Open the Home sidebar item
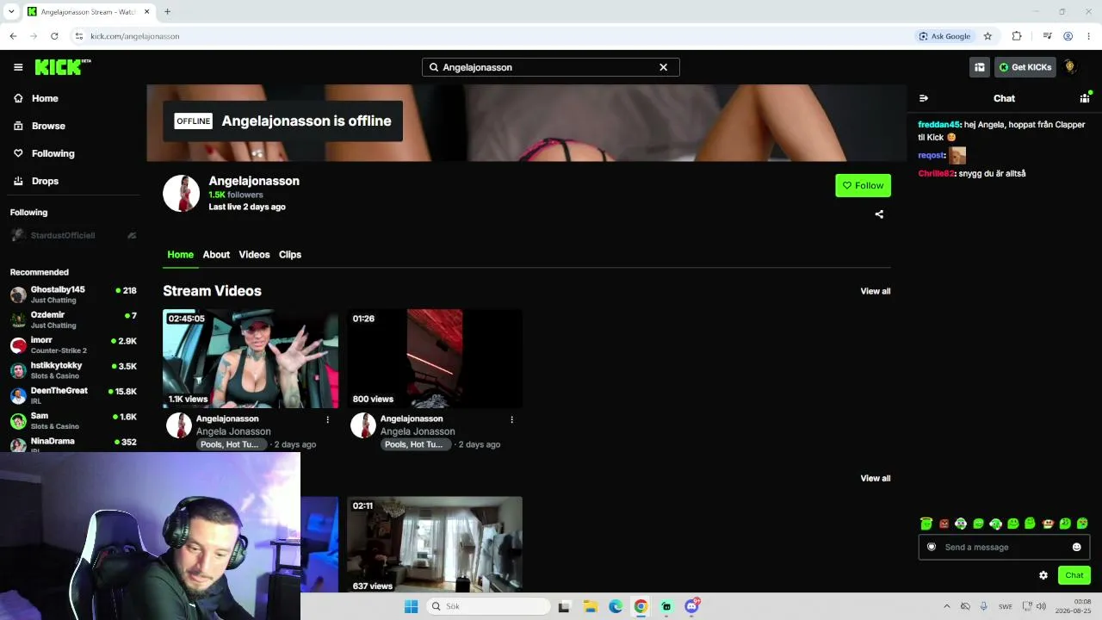The width and height of the screenshot is (1102, 620). (x=36, y=98)
